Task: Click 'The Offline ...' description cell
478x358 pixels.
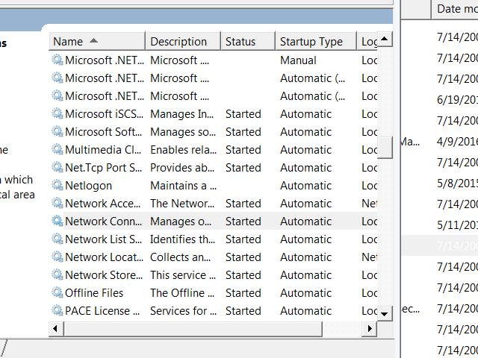Action: click(x=182, y=293)
